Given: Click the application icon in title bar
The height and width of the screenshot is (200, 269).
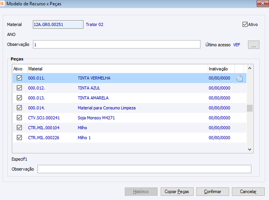Looking at the screenshot, I should [x=2, y=3].
